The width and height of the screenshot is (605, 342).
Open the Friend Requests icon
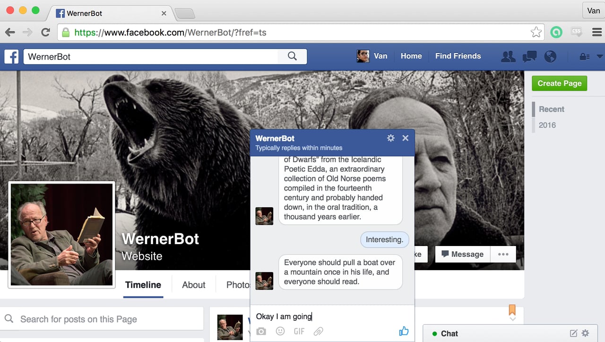(x=508, y=56)
